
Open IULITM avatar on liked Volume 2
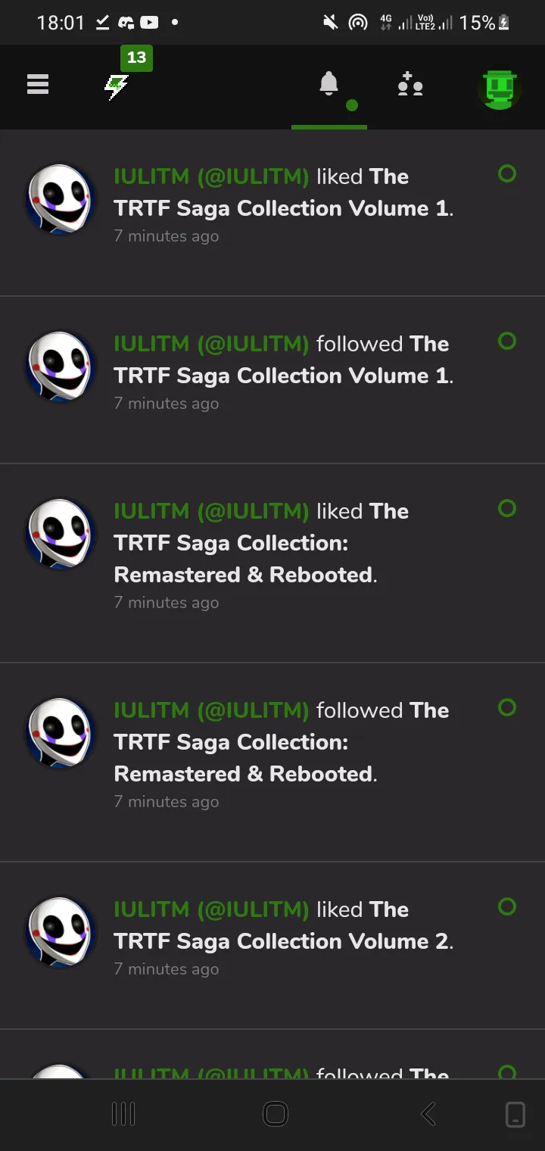61,932
